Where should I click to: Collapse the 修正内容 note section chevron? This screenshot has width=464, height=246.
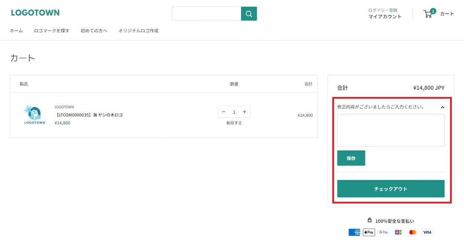pyautogui.click(x=442, y=107)
